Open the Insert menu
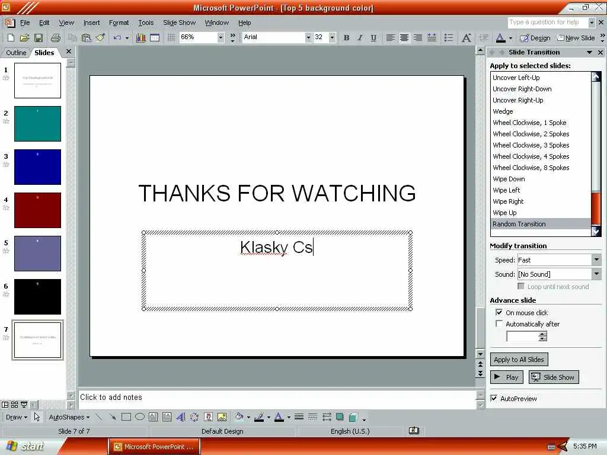The image size is (607, 455). click(x=91, y=23)
